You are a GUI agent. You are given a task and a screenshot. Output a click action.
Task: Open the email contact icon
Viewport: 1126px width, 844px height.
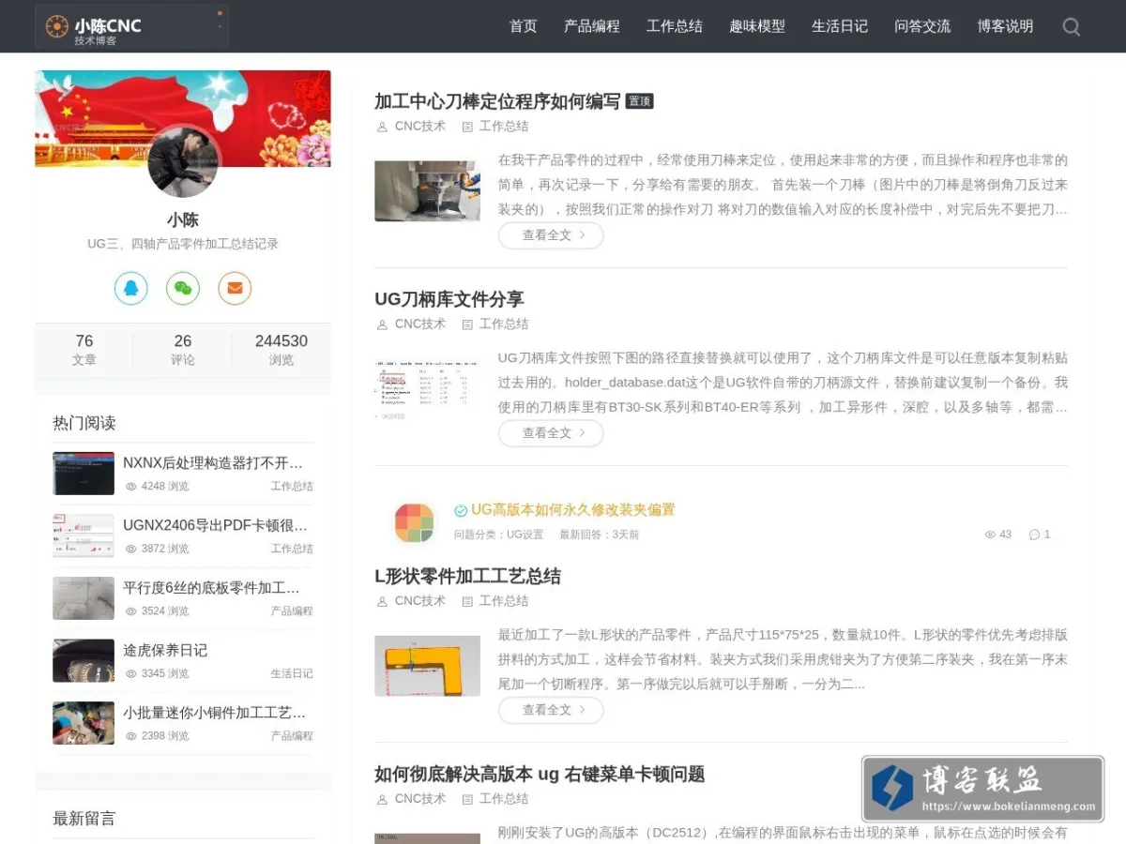[235, 288]
